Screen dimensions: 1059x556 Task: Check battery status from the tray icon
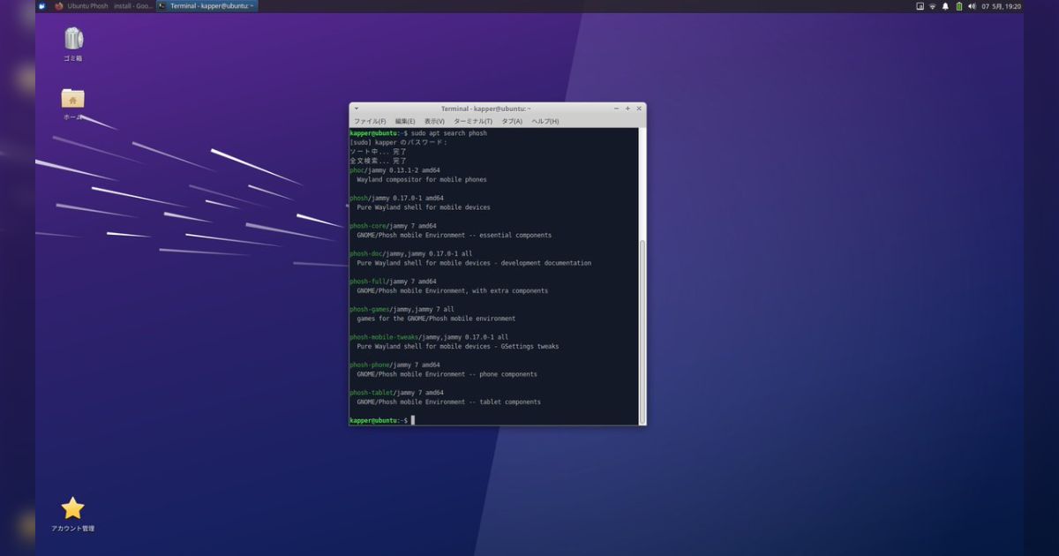[959, 5]
